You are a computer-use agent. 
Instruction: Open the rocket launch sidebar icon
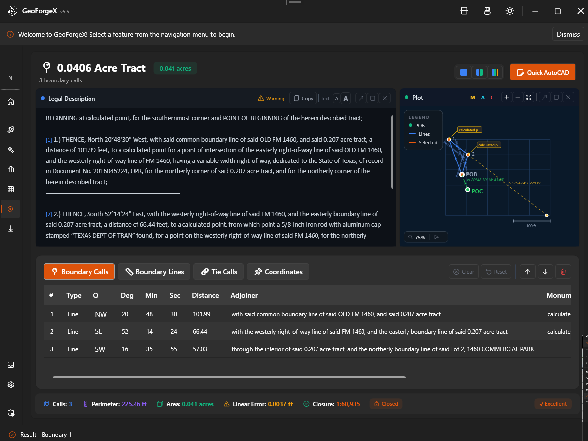[10, 129]
